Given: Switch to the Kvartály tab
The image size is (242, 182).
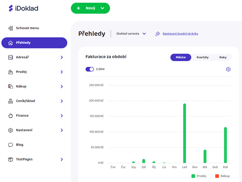Looking at the screenshot, I should click(203, 57).
